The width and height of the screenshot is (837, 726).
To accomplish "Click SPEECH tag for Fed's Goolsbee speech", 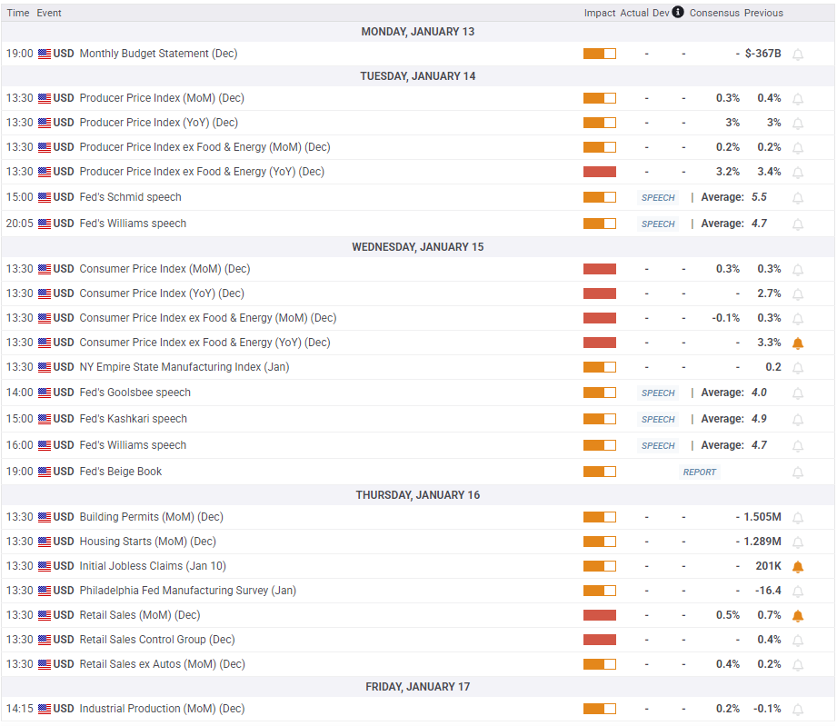I will pos(658,393).
